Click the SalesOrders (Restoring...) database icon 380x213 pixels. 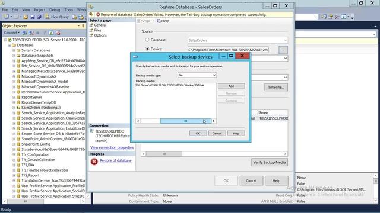[x=18, y=108]
